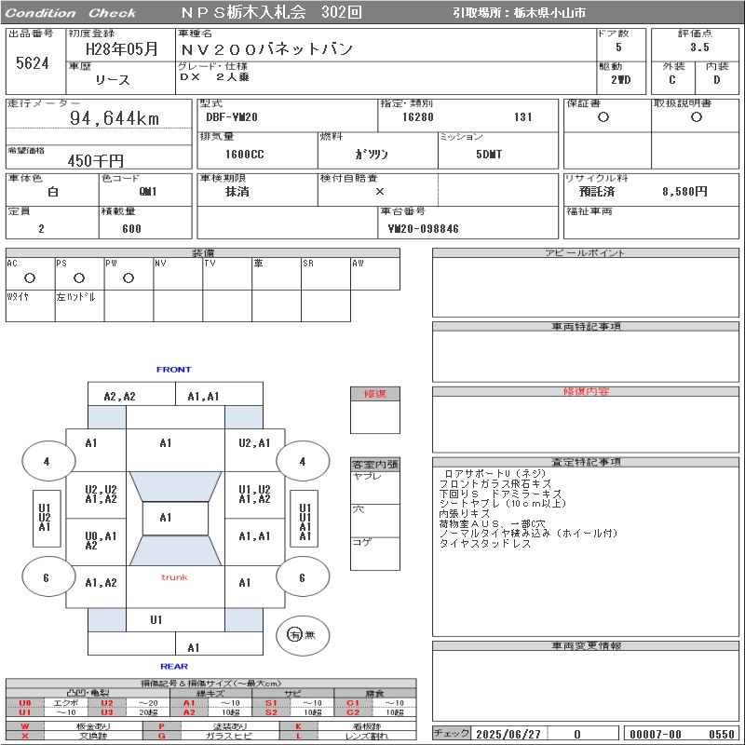Select grade text DX 2人乗
Screen dimensions: 745x745
[214, 77]
